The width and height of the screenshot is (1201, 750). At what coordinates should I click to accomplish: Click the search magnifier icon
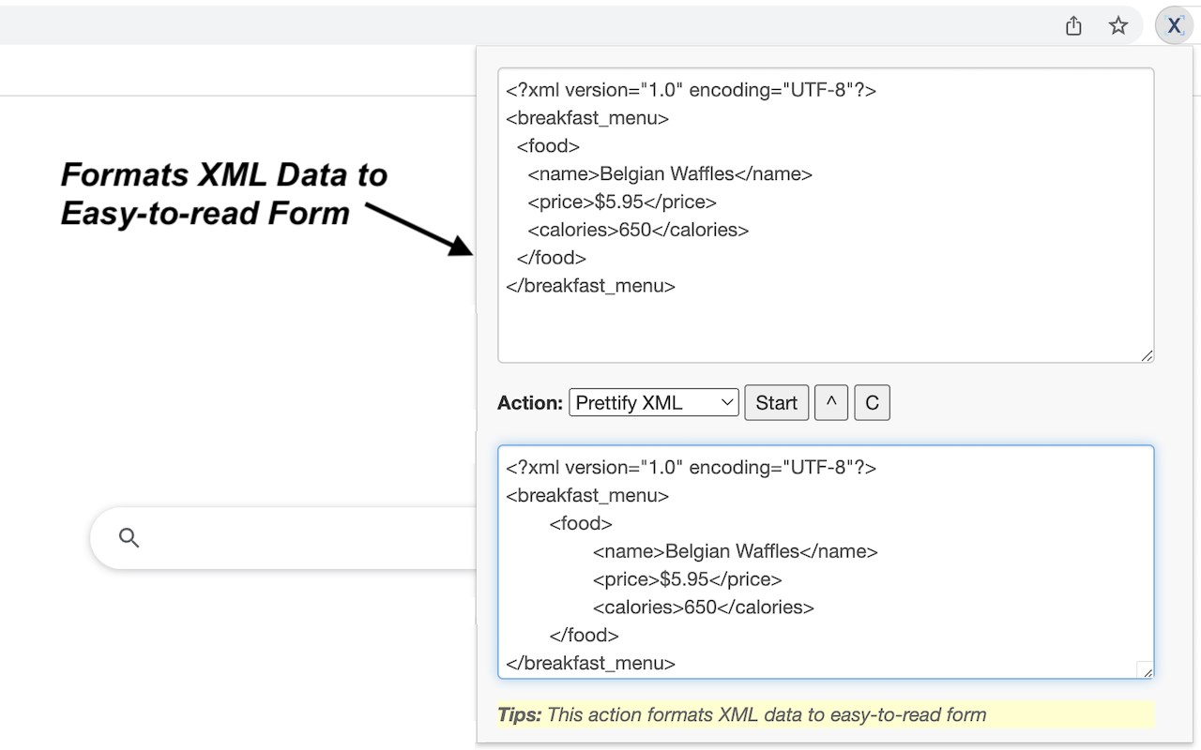[x=129, y=538]
